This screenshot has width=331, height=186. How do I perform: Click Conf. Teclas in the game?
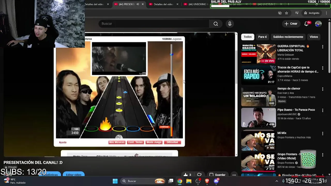(135, 142)
